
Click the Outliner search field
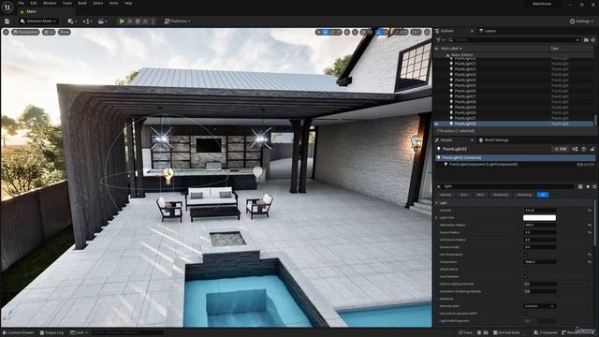514,39
